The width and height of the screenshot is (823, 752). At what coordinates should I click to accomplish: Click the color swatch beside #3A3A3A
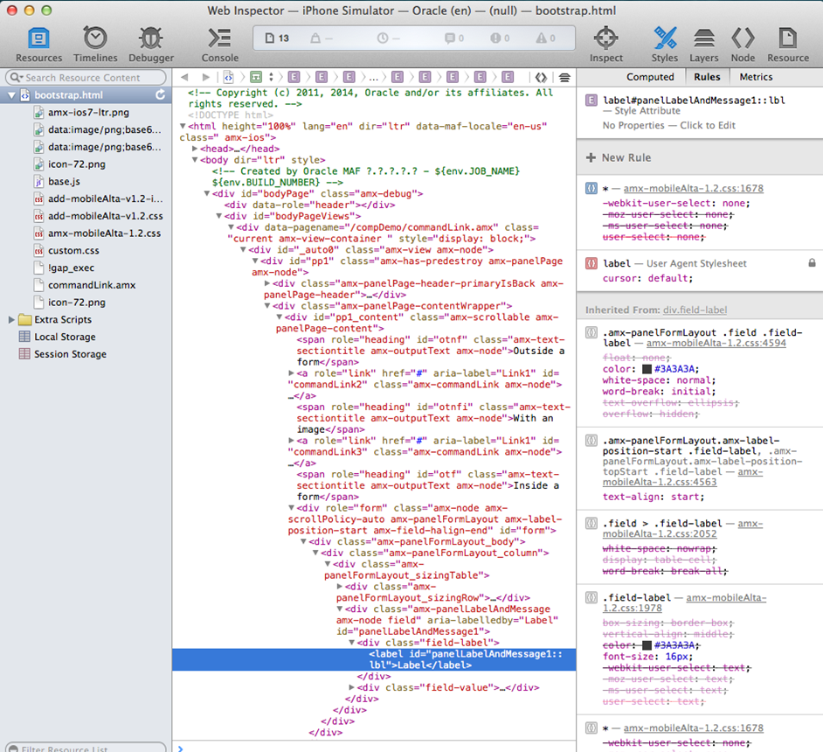pyautogui.click(x=646, y=369)
